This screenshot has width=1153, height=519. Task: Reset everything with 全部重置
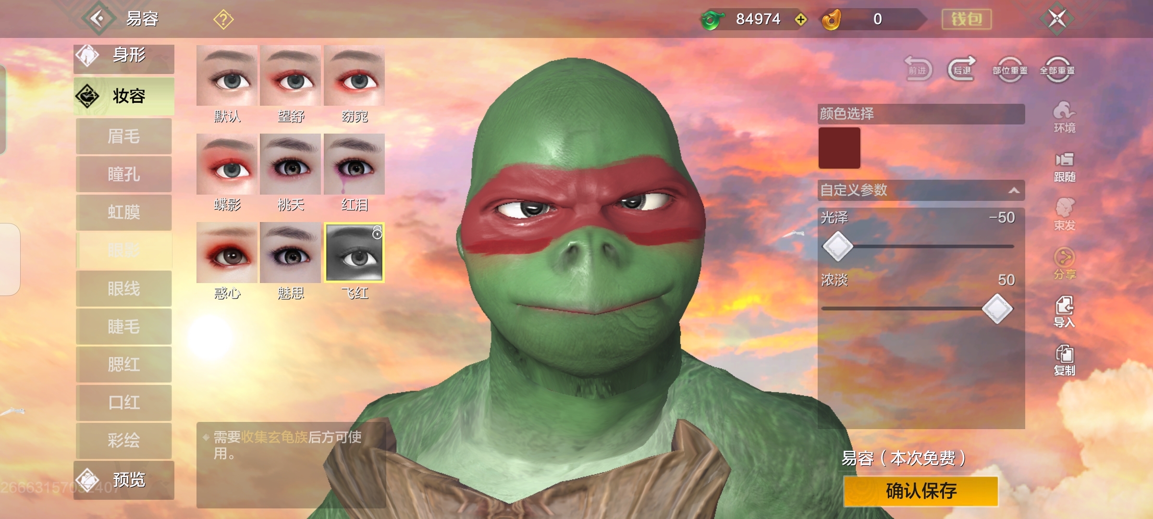coord(1057,70)
